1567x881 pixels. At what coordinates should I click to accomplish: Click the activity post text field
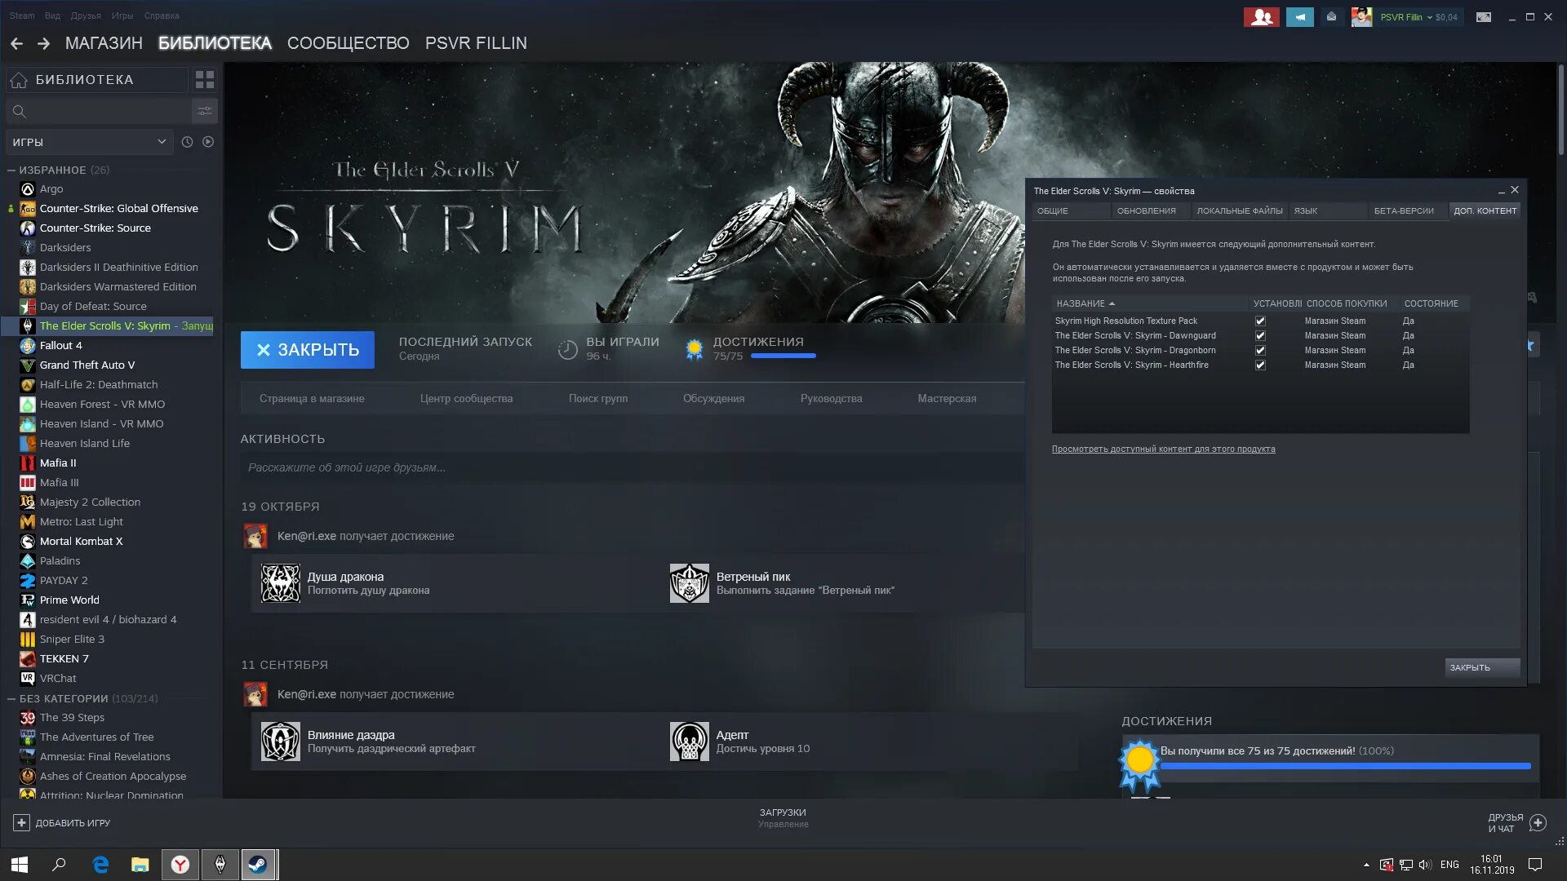633,468
